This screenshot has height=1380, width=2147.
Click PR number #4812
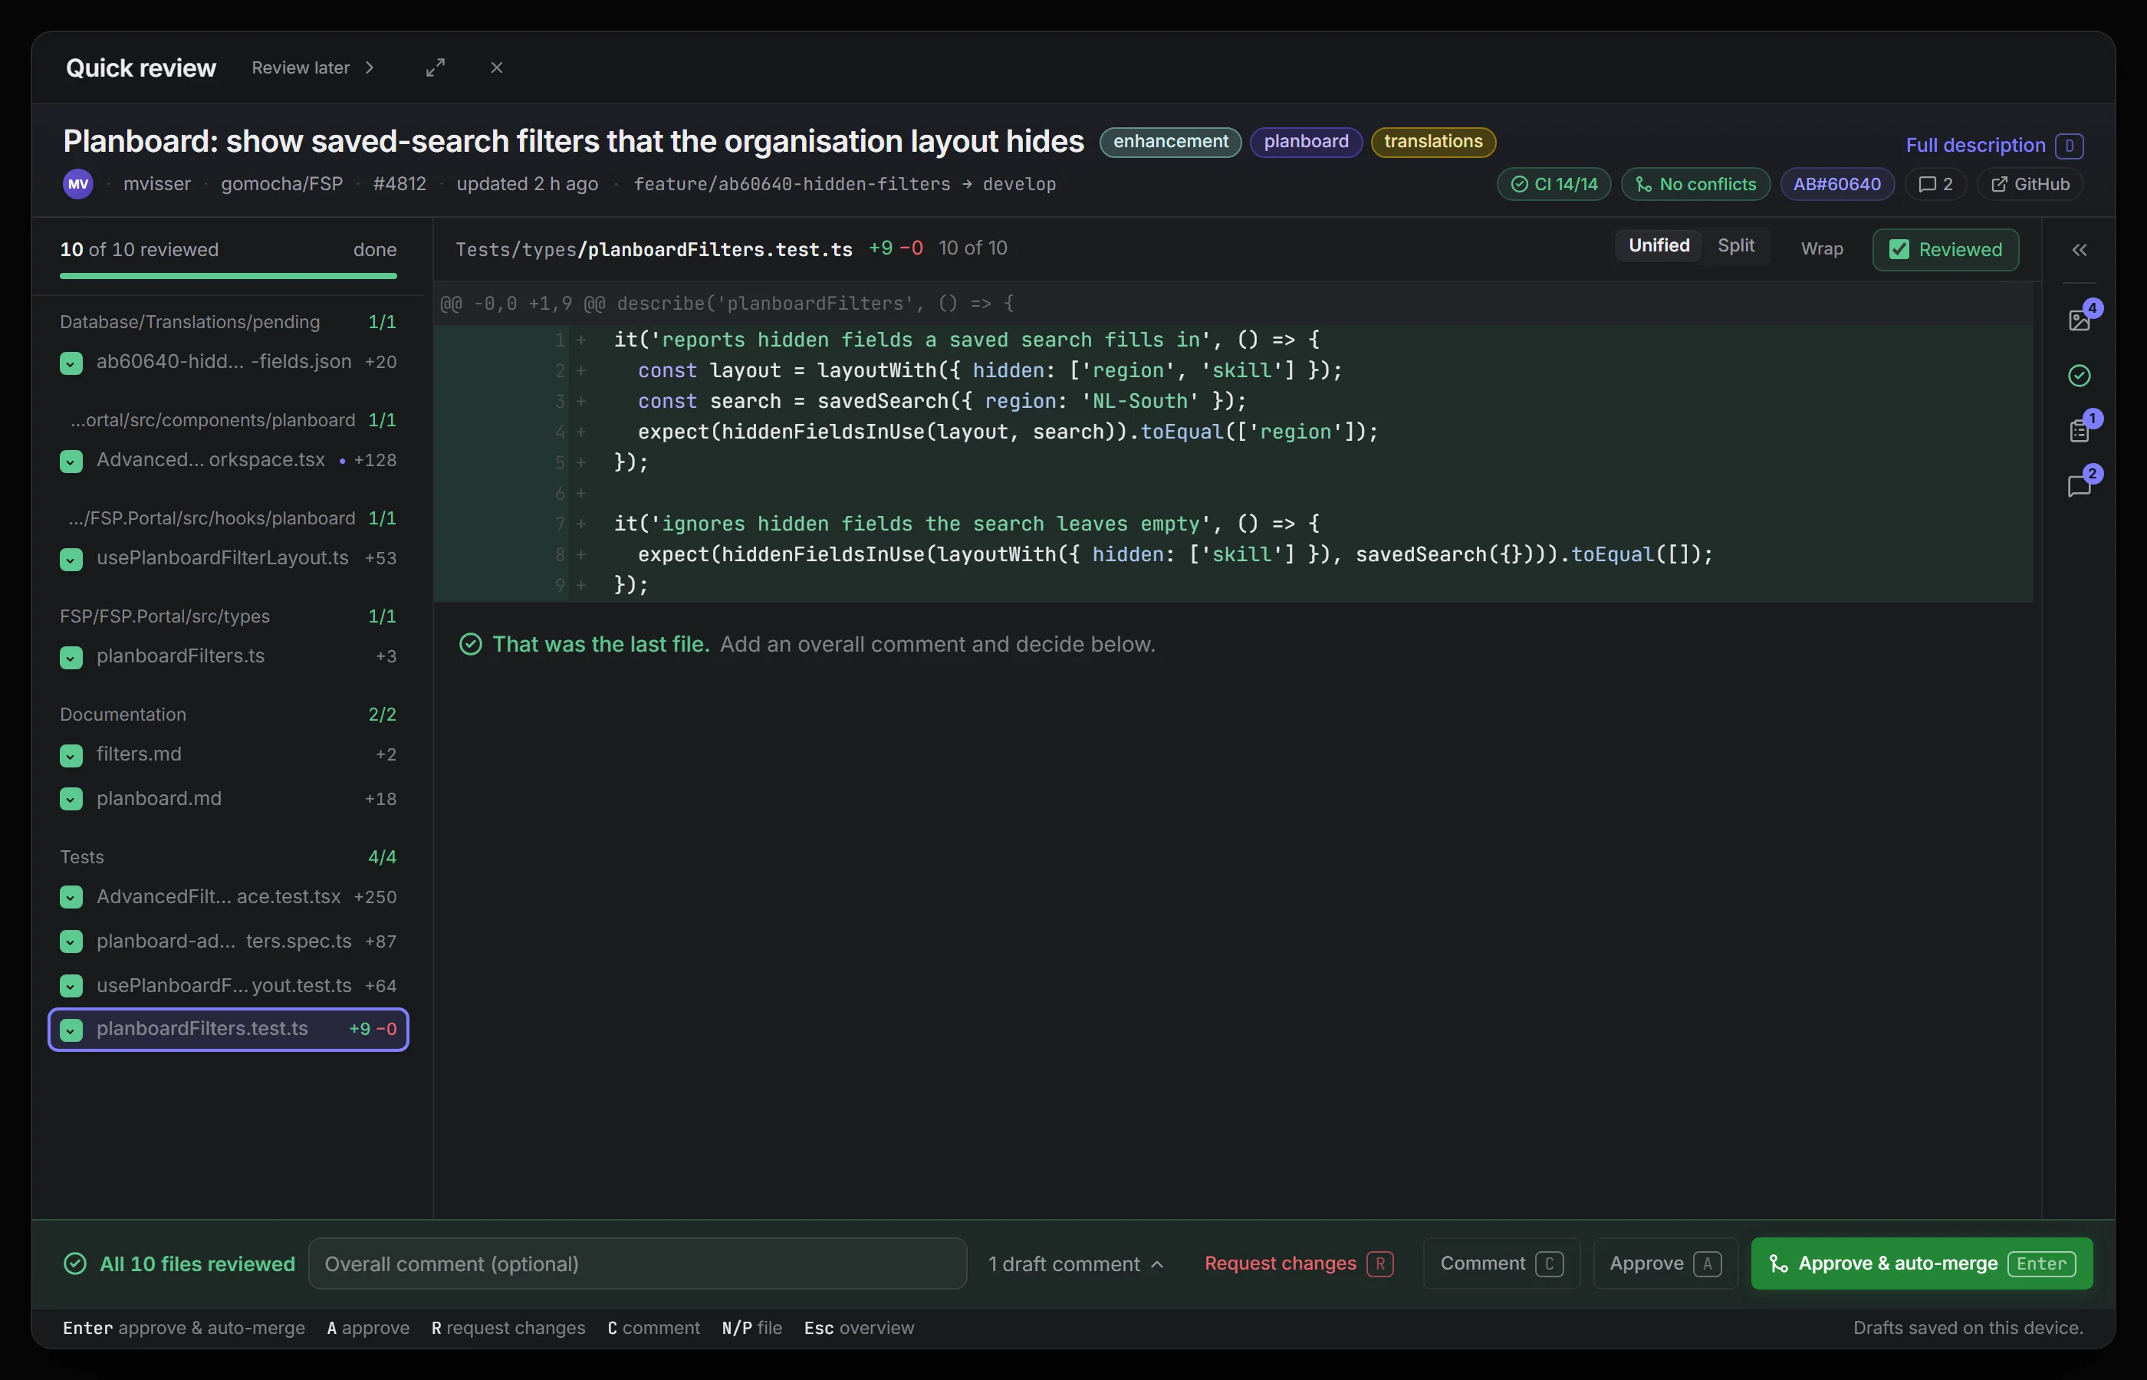pyautogui.click(x=399, y=184)
